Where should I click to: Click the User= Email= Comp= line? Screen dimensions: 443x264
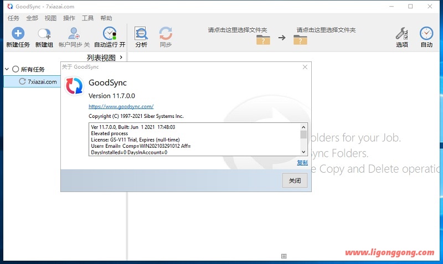tap(141, 146)
